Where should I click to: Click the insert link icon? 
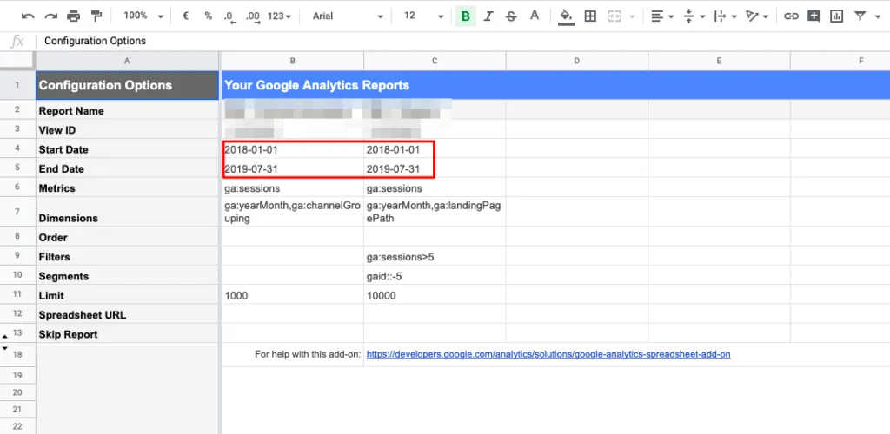[x=791, y=16]
